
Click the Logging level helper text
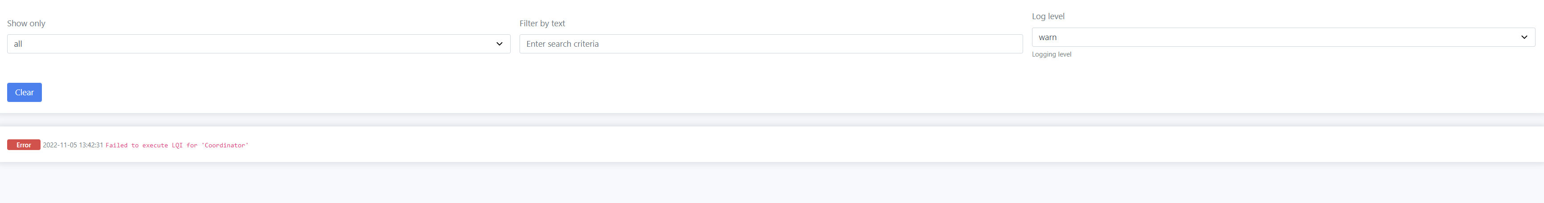(x=1051, y=54)
